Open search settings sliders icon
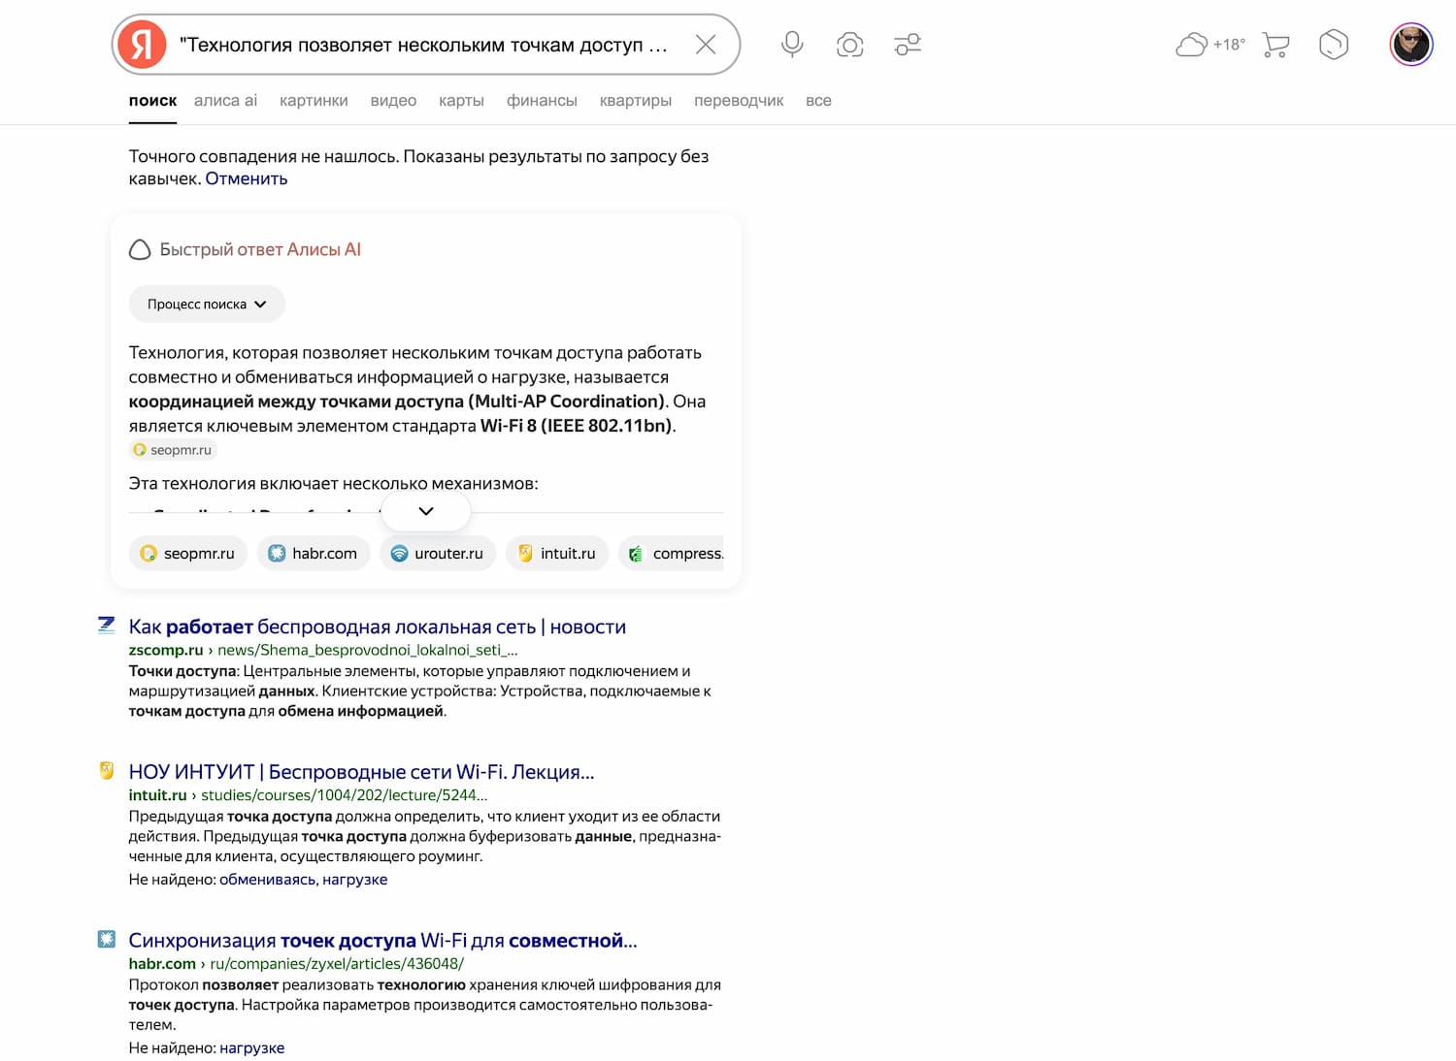The height and width of the screenshot is (1061, 1456). coord(908,45)
